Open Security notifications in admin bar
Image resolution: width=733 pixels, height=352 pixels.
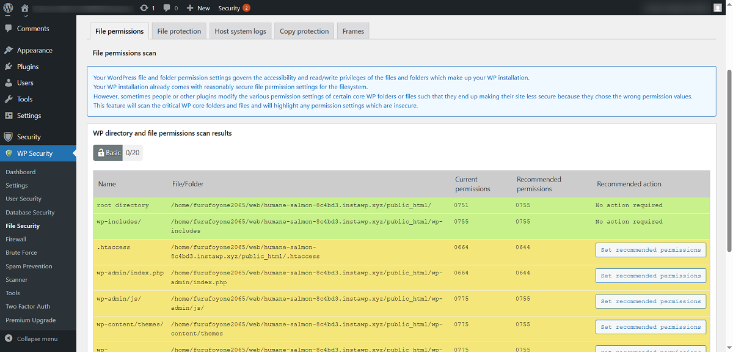pos(234,8)
